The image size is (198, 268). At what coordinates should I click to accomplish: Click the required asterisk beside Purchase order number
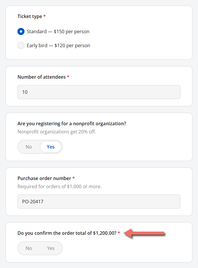pyautogui.click(x=73, y=178)
